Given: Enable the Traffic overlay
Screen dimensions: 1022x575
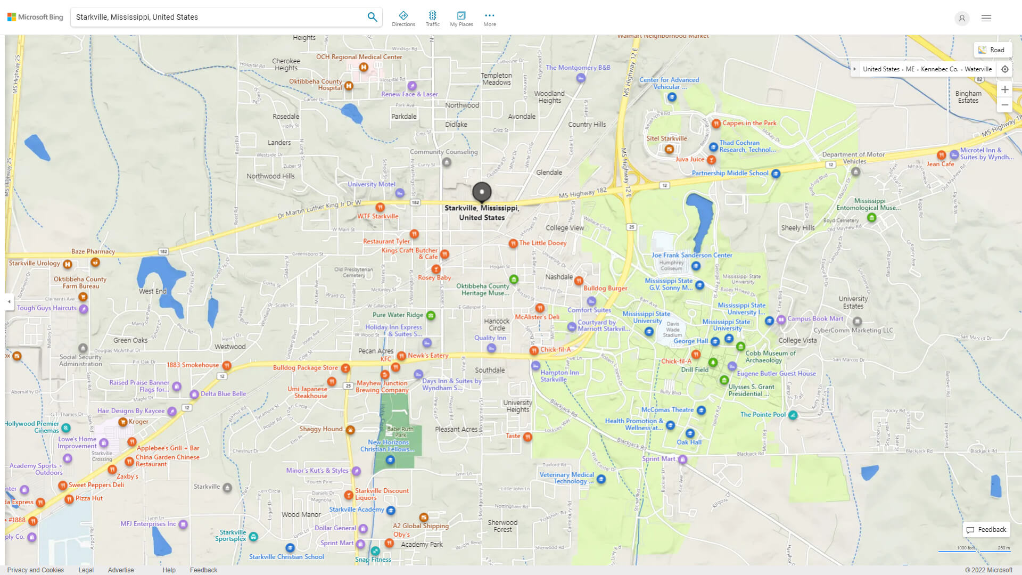Looking at the screenshot, I should point(432,18).
